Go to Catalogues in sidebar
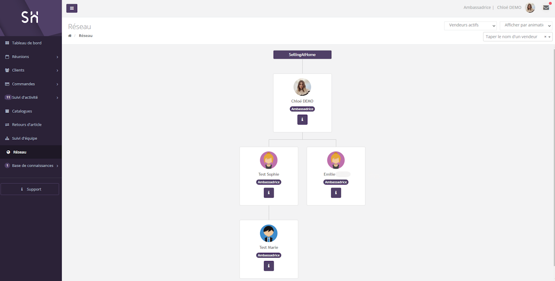This screenshot has height=281, width=555. (22, 111)
